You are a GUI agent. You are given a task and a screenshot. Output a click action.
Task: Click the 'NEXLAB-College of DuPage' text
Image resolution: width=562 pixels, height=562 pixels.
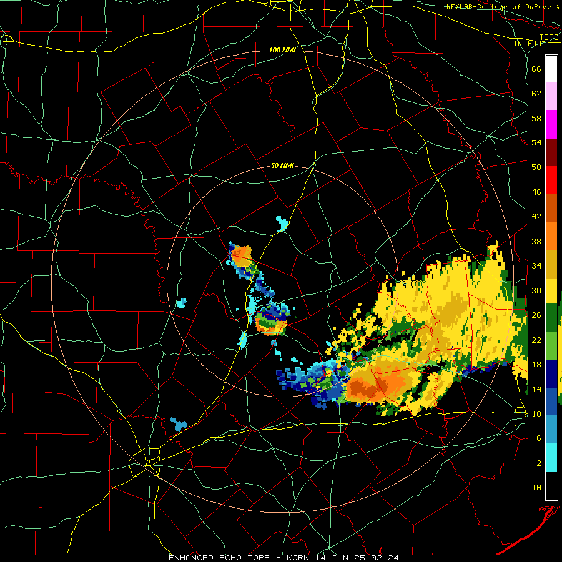click(x=499, y=7)
